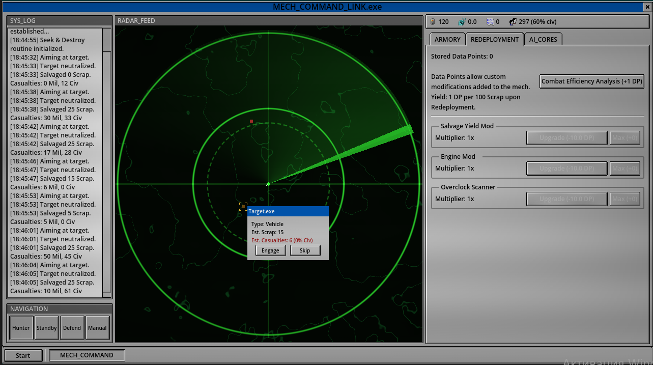Image resolution: width=653 pixels, height=365 pixels.
Task: Click the scrap battery icon in the status bar
Action: tap(433, 22)
